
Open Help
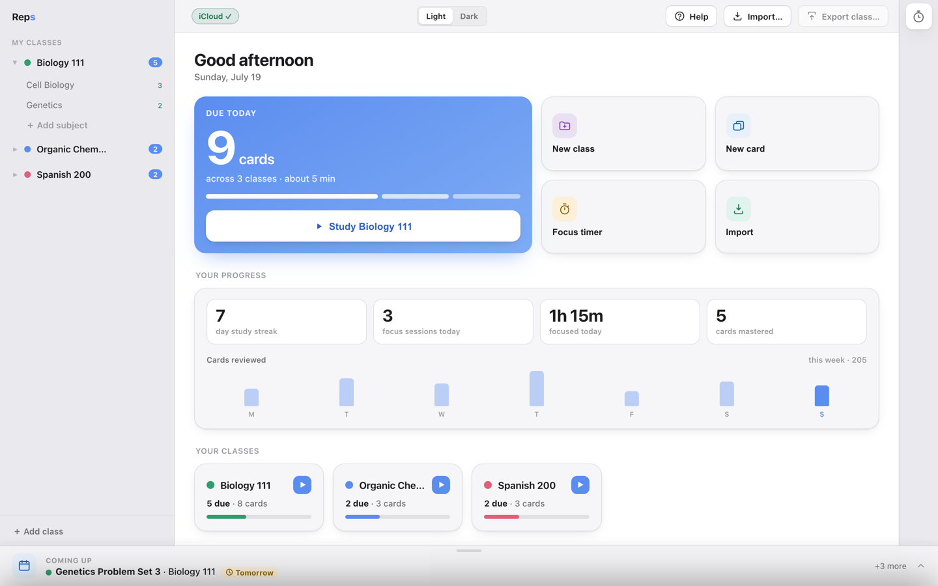[691, 16]
